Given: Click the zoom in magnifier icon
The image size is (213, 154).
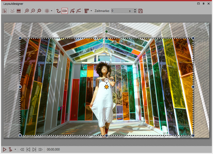Looking at the screenshot, I should click(x=27, y=11).
